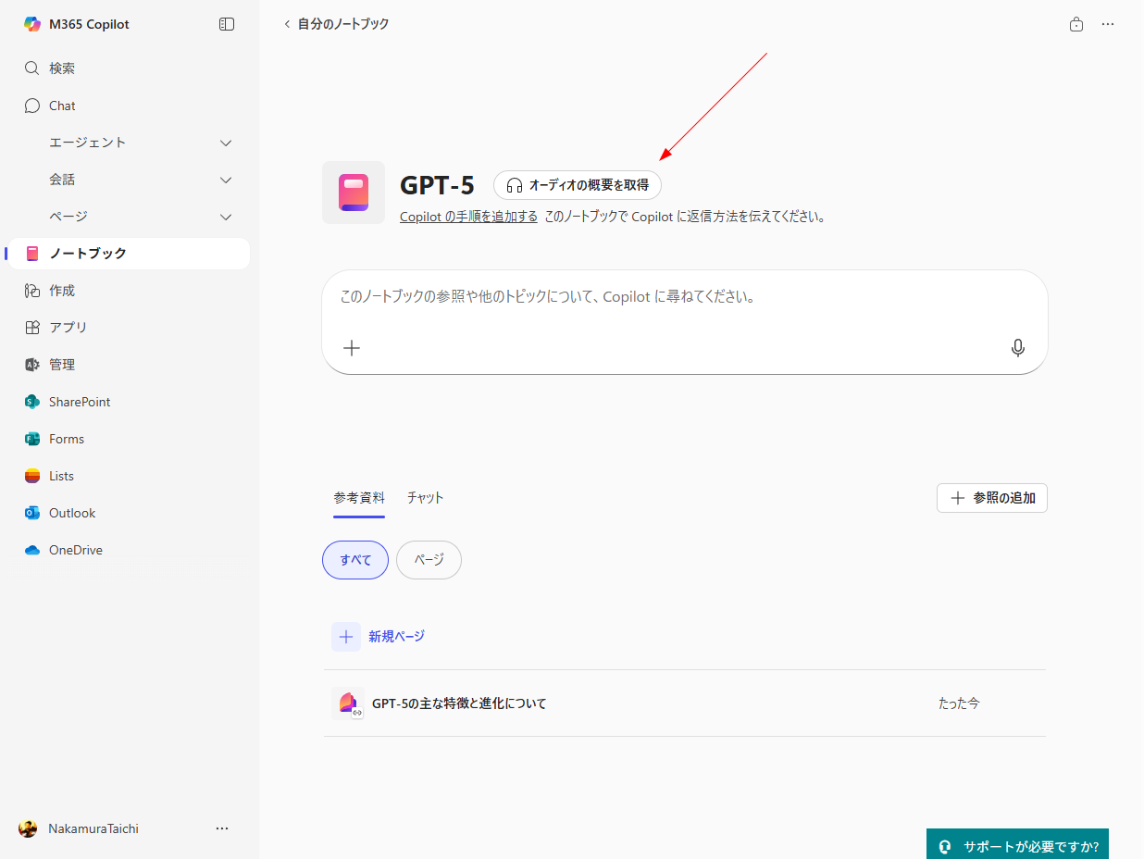Screen dimensions: 1144x859
Task: Expand the エージェント section chevron
Action: pyautogui.click(x=226, y=143)
